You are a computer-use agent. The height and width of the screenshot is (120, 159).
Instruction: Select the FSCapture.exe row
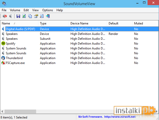click(x=79, y=63)
